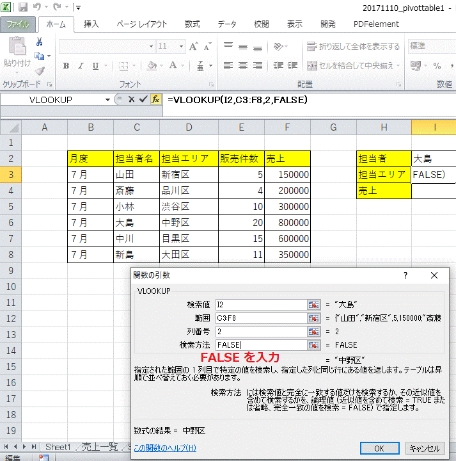This screenshot has width=456, height=461.
Task: Open the 売上一覧 sheet tab
Action: tap(99, 447)
